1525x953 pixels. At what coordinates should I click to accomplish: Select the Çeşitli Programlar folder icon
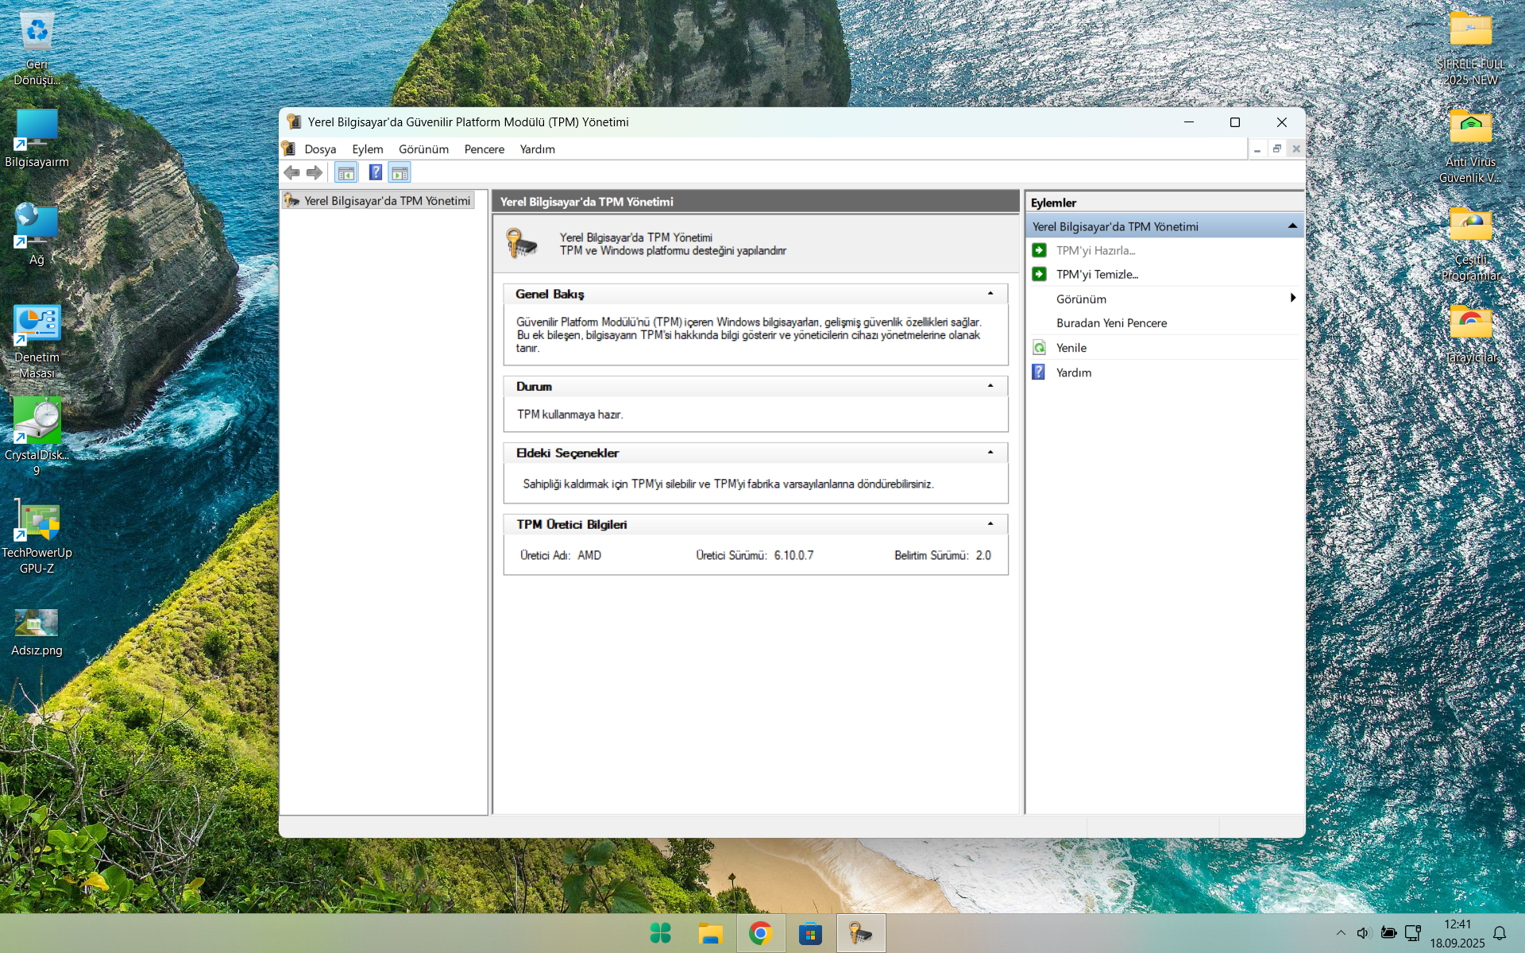(x=1470, y=244)
